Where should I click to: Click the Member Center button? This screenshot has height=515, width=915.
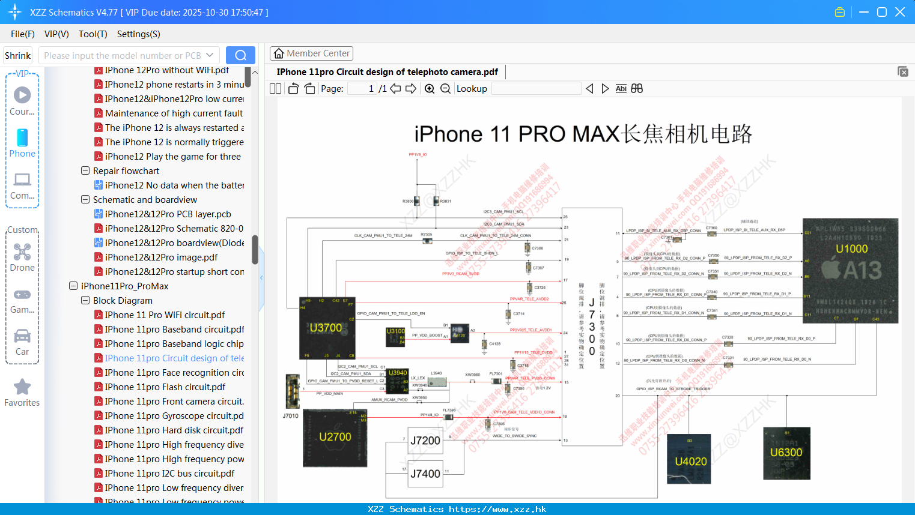pyautogui.click(x=311, y=53)
